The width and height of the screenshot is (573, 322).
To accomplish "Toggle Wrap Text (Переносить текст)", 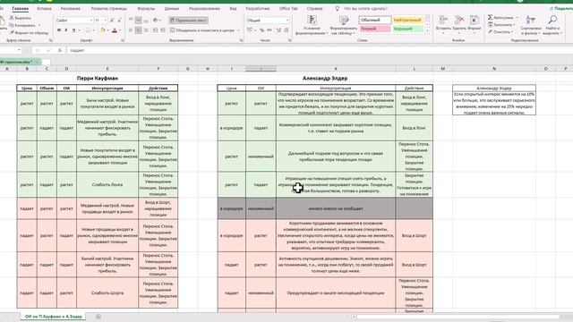I will pos(189,21).
